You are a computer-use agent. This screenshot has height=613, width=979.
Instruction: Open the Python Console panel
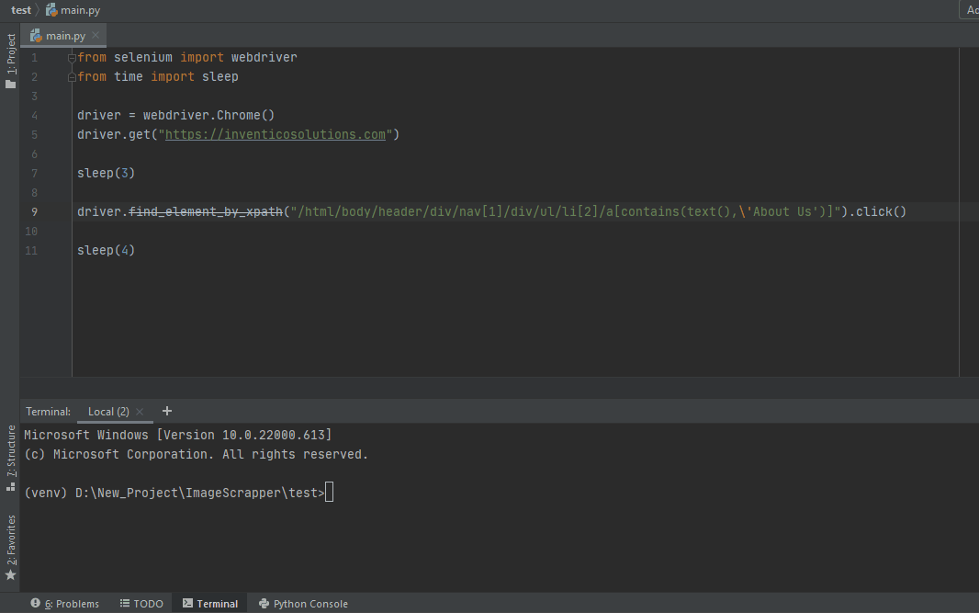pyautogui.click(x=303, y=604)
